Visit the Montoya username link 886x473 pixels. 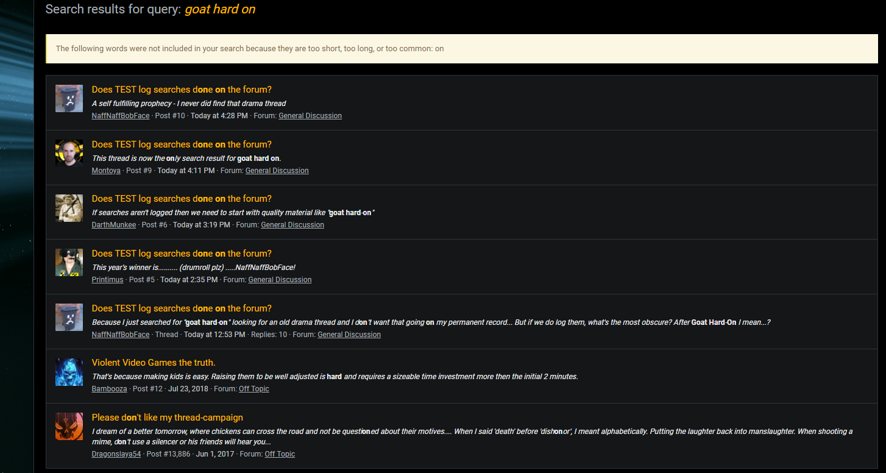(106, 171)
